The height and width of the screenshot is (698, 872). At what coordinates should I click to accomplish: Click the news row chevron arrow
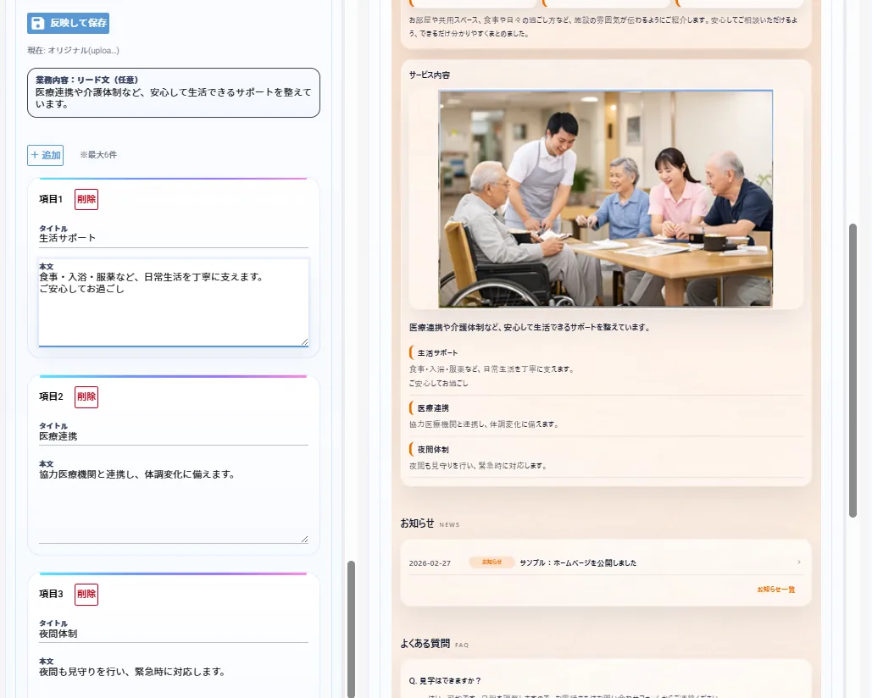click(799, 562)
